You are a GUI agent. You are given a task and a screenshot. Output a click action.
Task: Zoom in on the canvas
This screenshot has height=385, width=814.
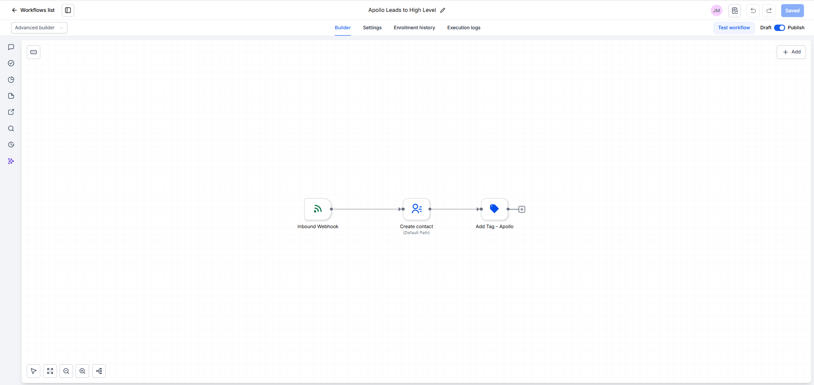[x=82, y=371]
